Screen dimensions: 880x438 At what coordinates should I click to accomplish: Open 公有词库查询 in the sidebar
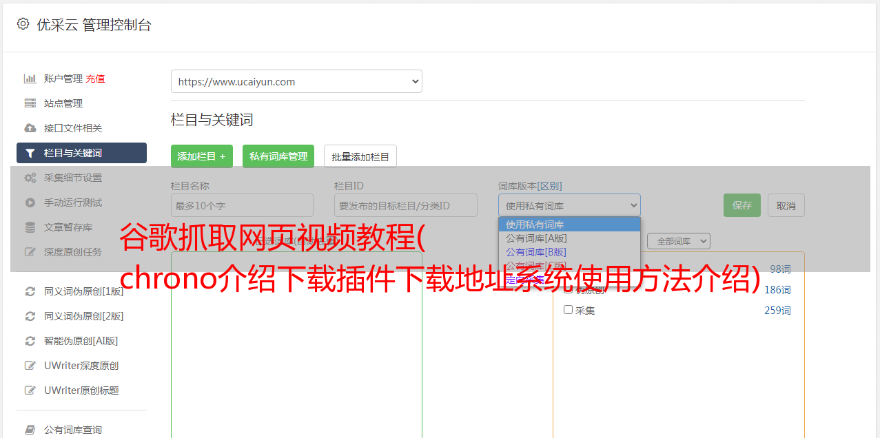(x=73, y=430)
